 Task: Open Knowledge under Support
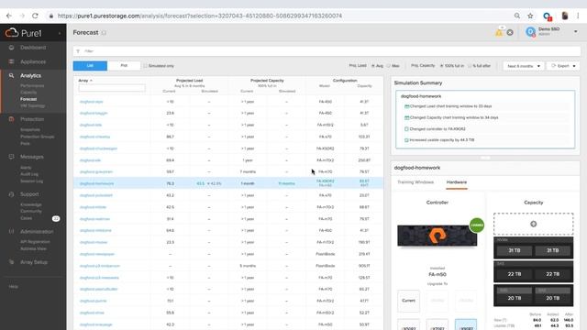point(30,204)
